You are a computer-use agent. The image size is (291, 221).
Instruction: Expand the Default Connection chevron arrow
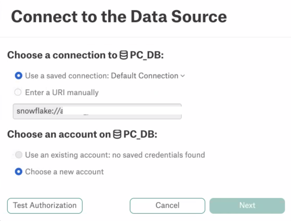coord(183,76)
